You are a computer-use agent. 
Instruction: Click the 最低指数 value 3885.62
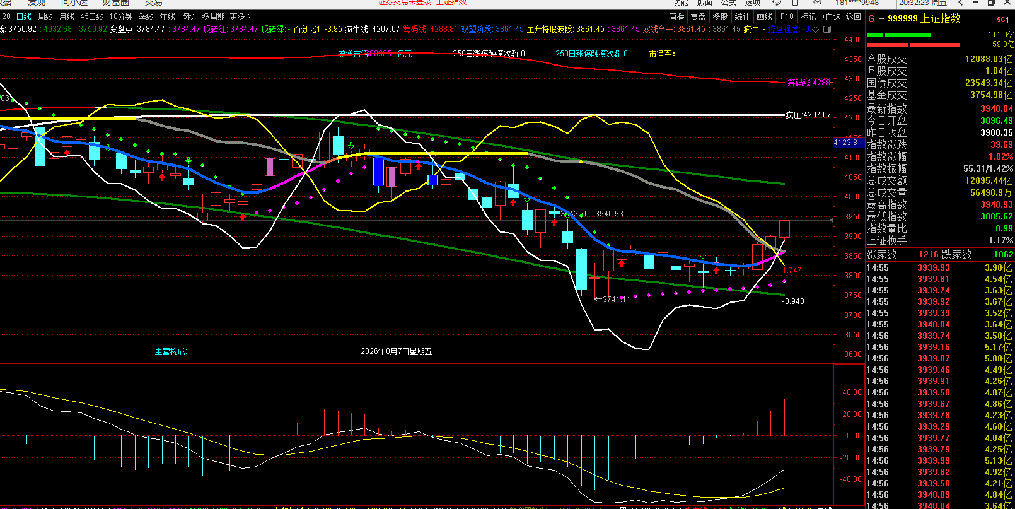[997, 216]
